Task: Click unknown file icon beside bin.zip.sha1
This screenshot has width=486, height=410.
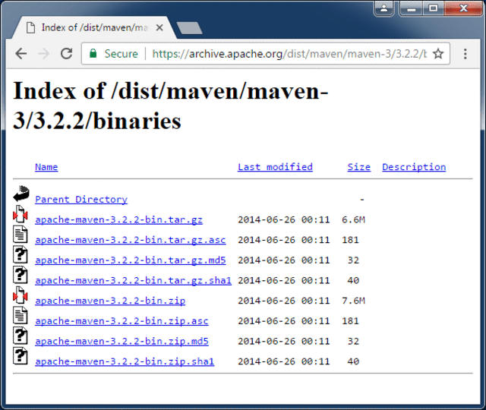Action: pos(21,356)
